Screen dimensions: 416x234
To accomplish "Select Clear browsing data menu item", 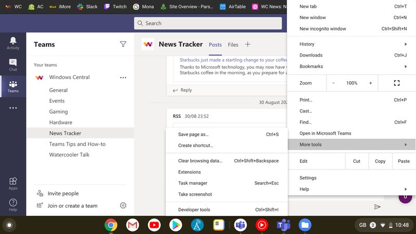I will [x=227, y=161].
